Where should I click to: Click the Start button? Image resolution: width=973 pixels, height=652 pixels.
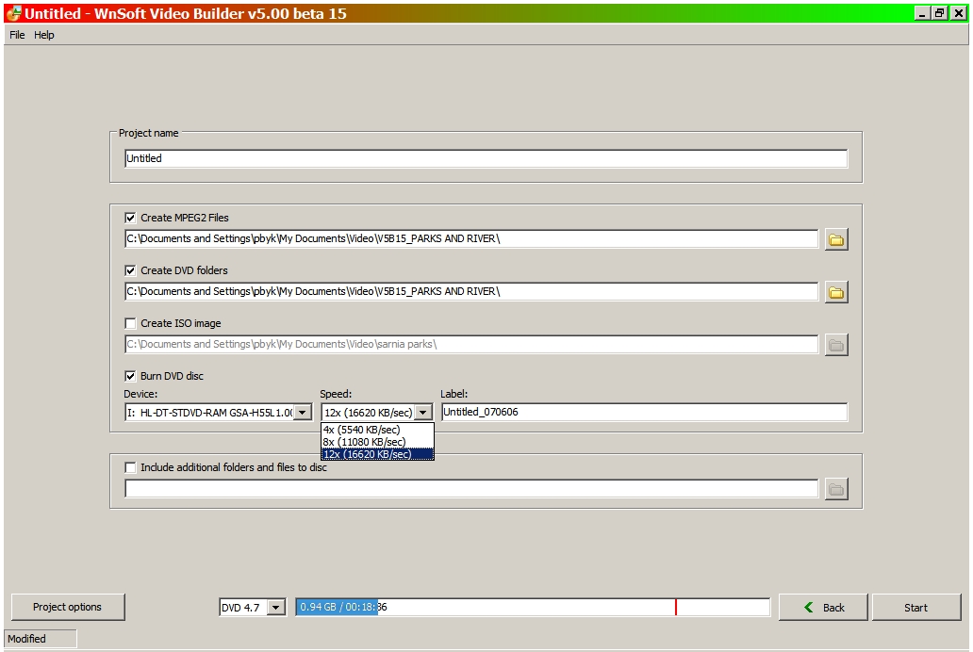tap(915, 608)
